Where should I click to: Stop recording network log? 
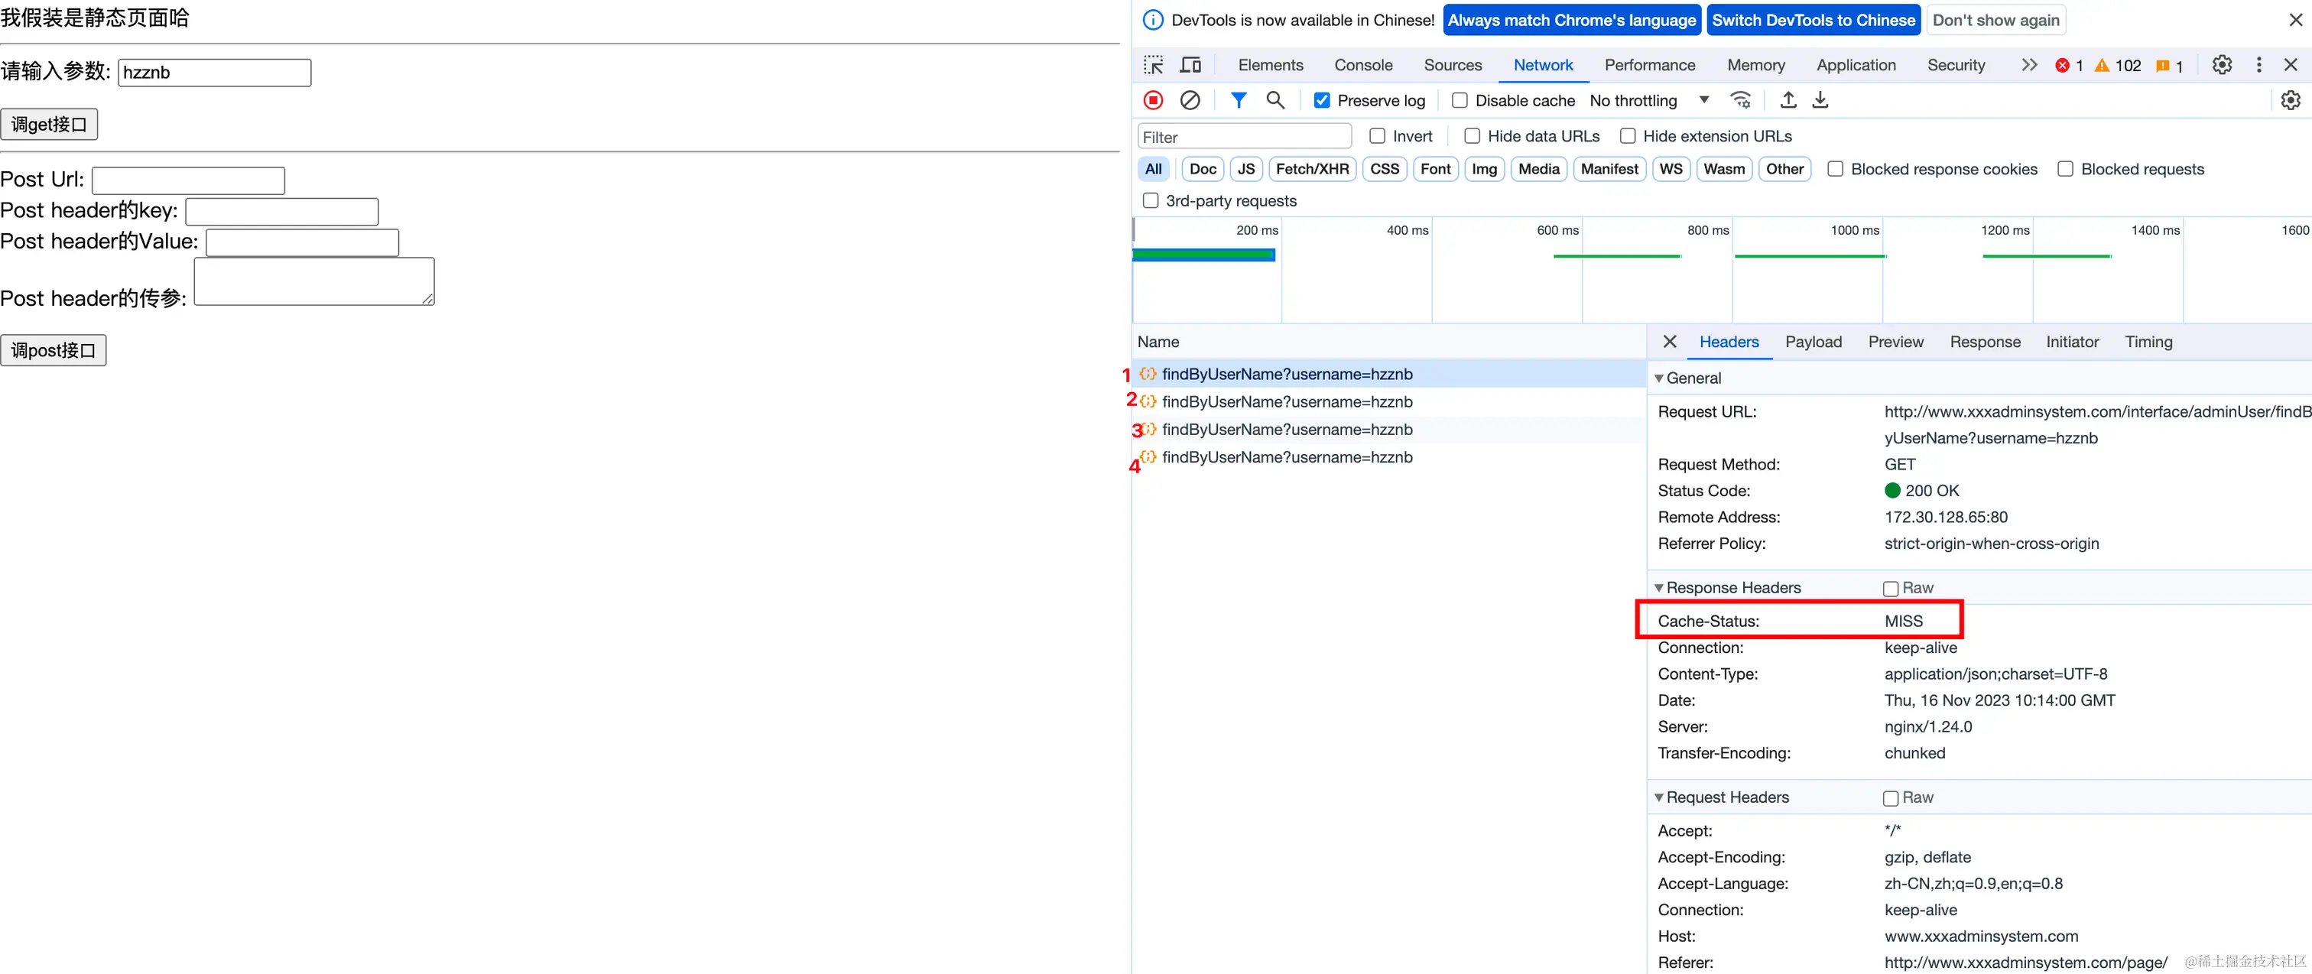pyautogui.click(x=1153, y=101)
